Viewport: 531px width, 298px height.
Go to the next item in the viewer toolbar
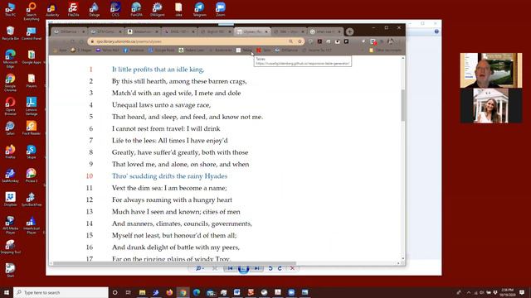257,268
